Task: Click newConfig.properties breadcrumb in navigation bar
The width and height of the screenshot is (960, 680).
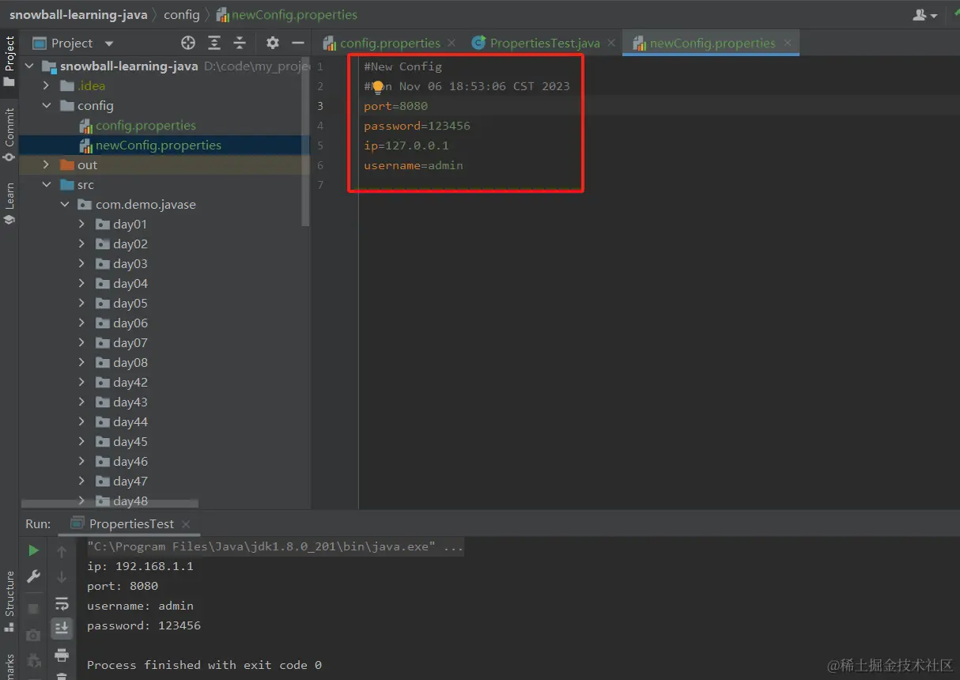Action: (x=287, y=15)
